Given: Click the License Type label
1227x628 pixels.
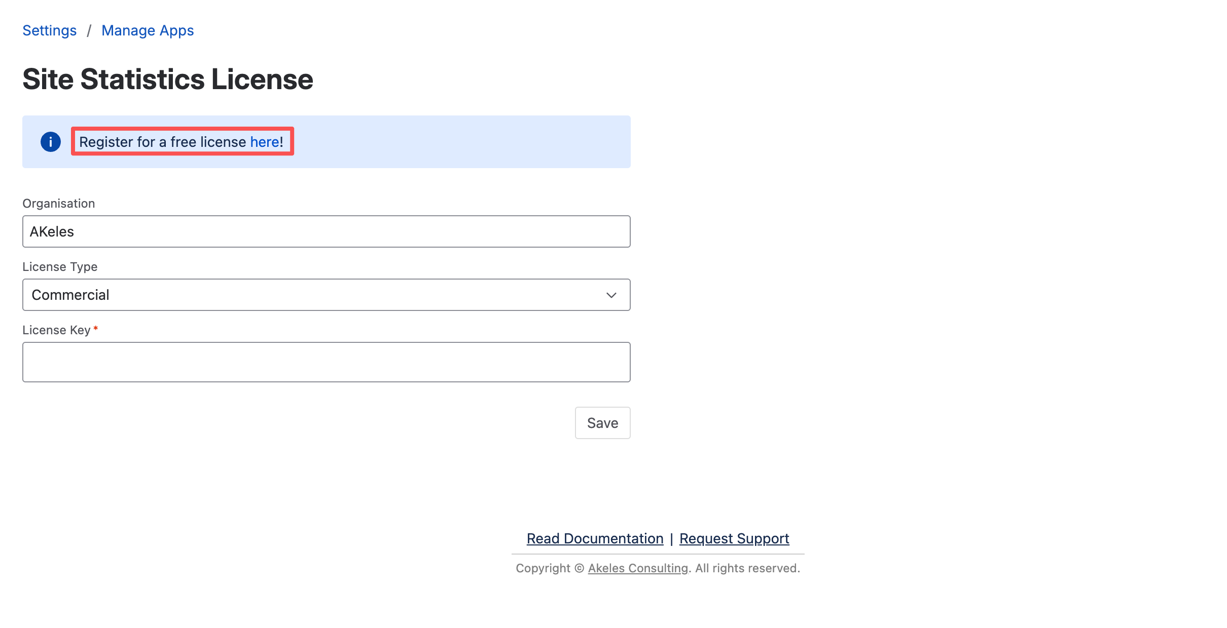Looking at the screenshot, I should click(x=60, y=267).
